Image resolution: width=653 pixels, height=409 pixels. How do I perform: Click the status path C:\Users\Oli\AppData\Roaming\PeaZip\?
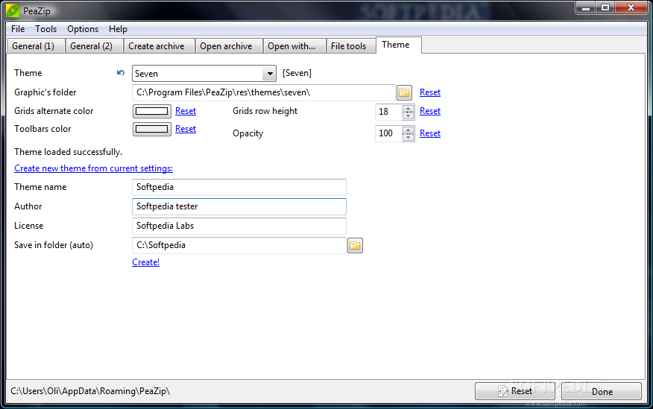click(90, 391)
